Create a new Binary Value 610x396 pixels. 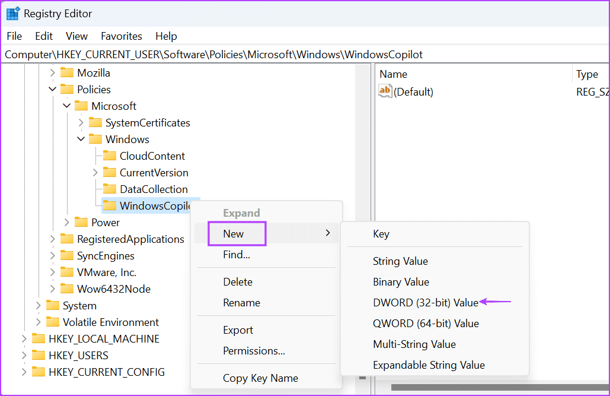tap(435, 282)
